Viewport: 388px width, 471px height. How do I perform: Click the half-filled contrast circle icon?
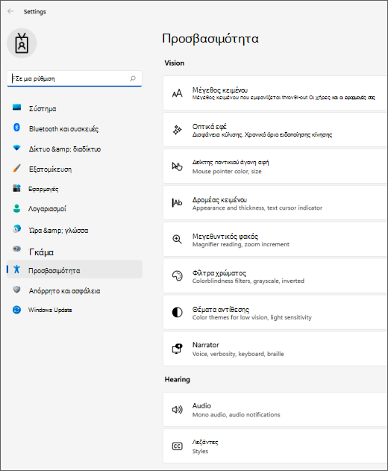pos(177,312)
